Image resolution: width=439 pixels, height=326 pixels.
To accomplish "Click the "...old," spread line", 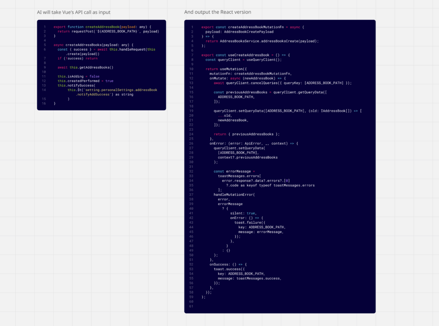I will (225, 115).
